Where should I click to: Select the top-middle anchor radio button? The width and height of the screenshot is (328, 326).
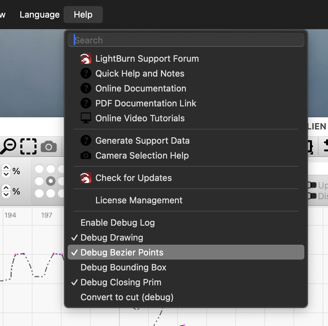pyautogui.click(x=51, y=169)
